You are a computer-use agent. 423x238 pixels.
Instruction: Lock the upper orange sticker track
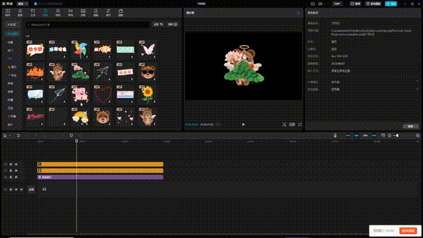tap(11, 164)
